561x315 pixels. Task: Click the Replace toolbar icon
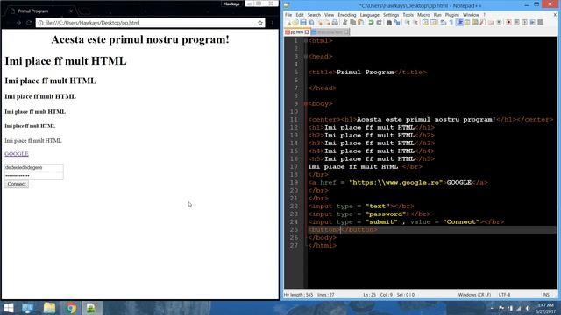pyautogui.click(x=397, y=23)
